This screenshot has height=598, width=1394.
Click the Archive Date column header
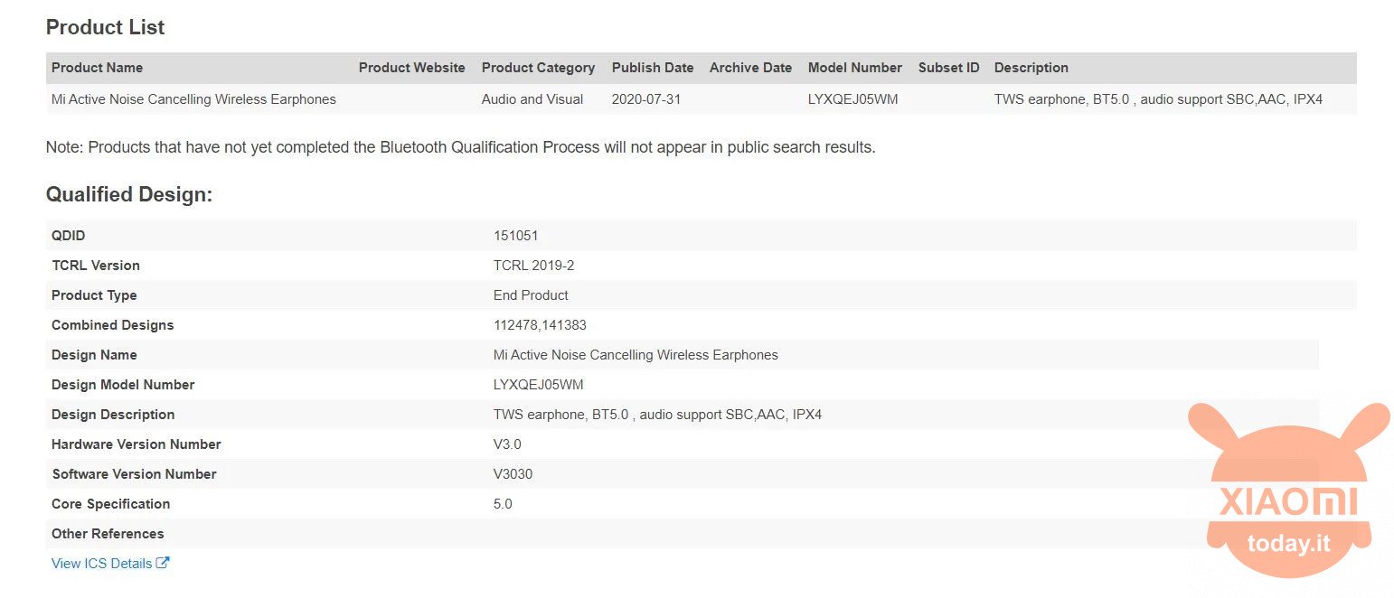pos(750,68)
